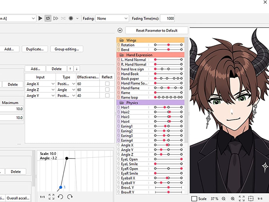Open the Type dropdown for Angle Z row
Viewport: 269px width, 202px height.
coord(74,90)
